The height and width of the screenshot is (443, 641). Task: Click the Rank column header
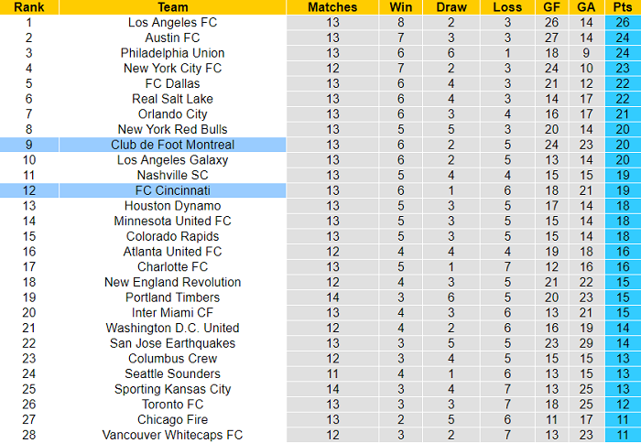pyautogui.click(x=29, y=7)
